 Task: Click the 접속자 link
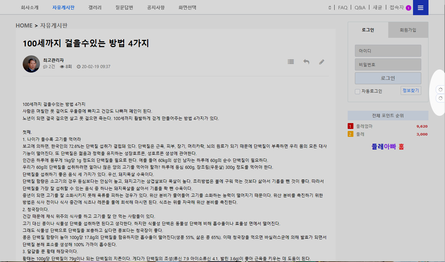click(x=397, y=8)
